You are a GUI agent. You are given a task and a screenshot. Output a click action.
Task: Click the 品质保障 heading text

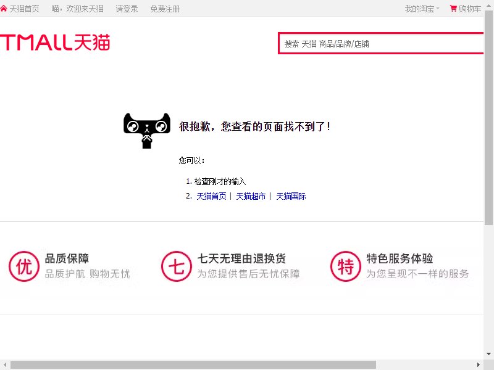(67, 258)
